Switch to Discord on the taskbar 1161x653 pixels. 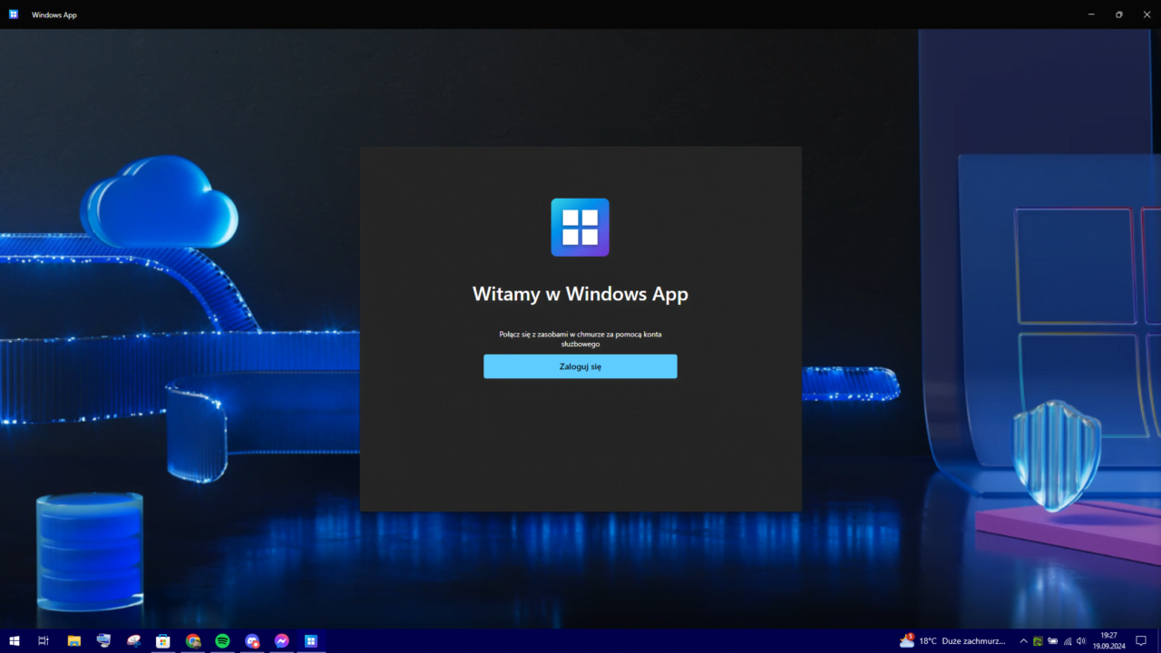tap(252, 641)
